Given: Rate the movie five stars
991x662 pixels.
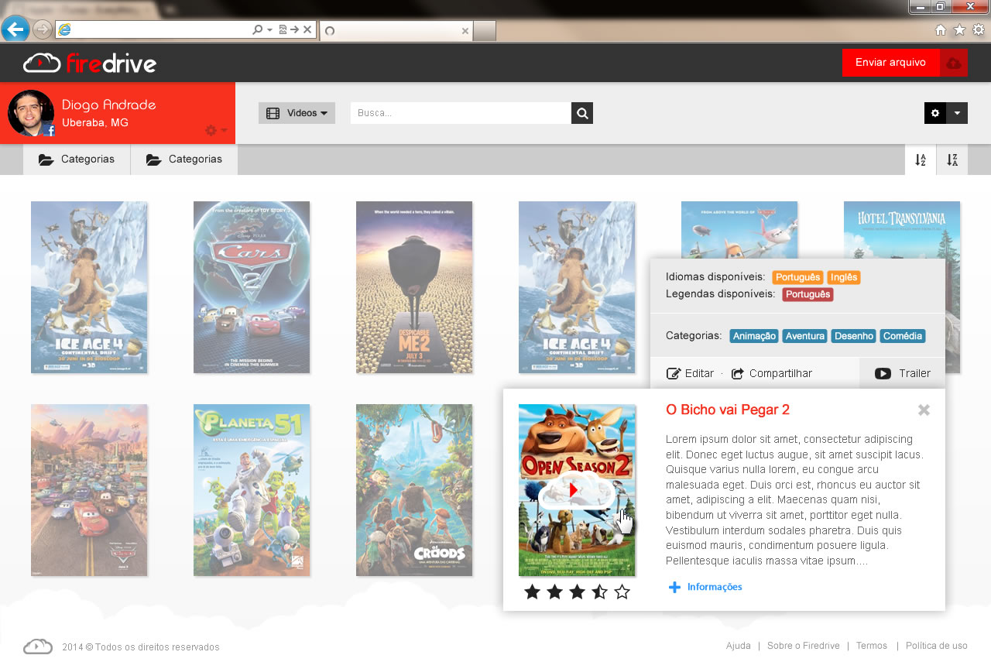Looking at the screenshot, I should click(622, 592).
